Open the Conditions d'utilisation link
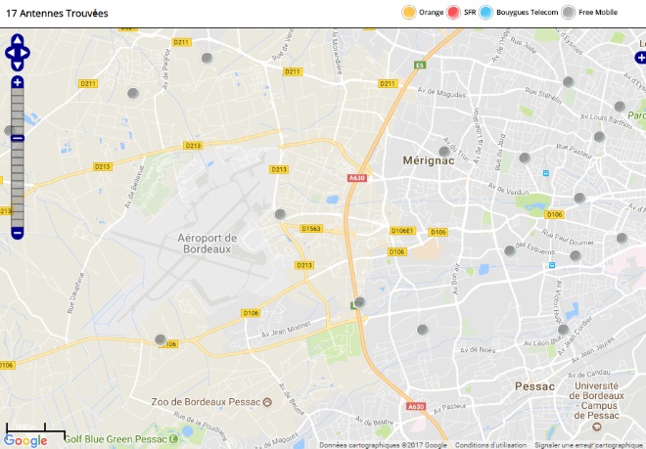 [490, 445]
